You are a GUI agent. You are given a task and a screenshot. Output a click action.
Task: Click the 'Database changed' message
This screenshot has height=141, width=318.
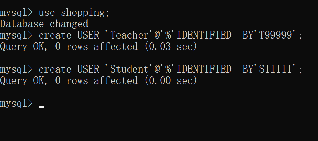coord(44,24)
